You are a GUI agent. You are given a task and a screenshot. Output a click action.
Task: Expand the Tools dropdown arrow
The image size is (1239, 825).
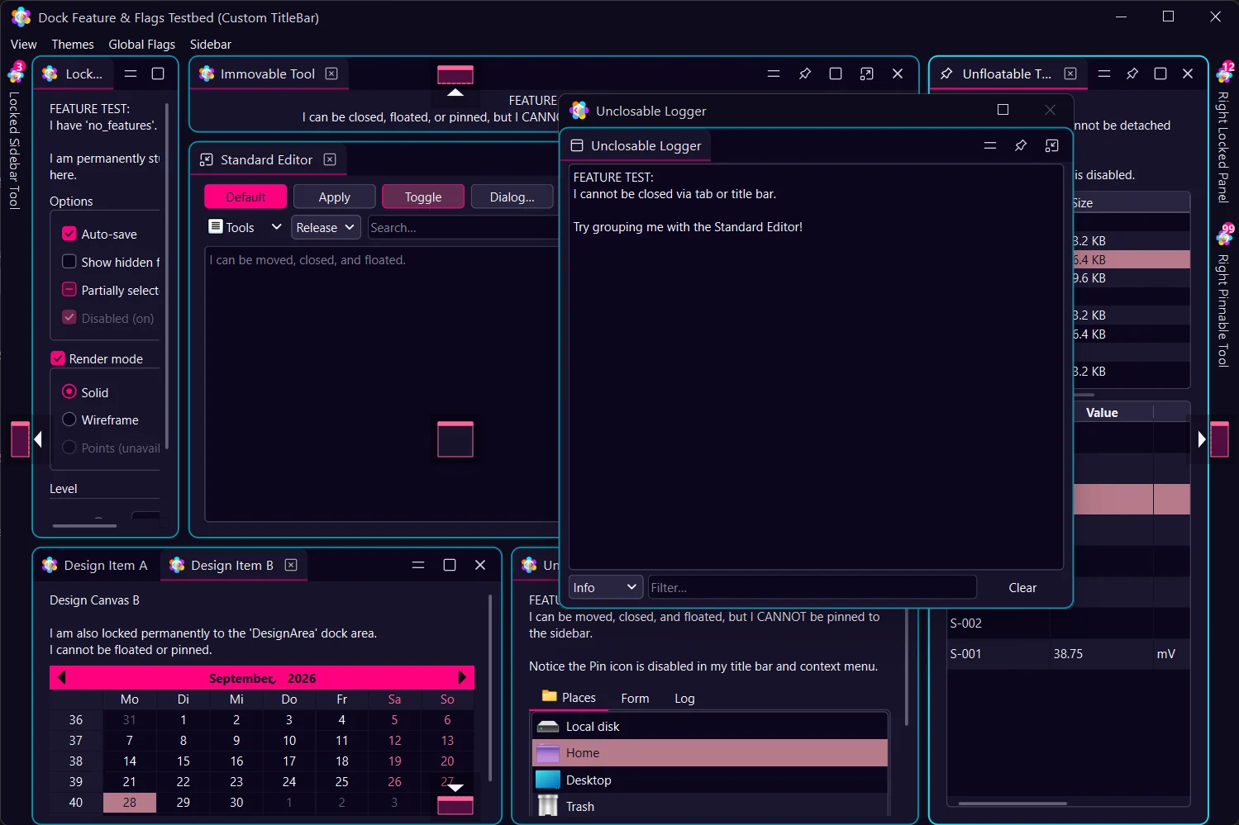coord(276,227)
